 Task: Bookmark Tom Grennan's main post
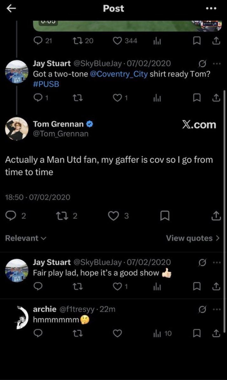click(x=165, y=216)
